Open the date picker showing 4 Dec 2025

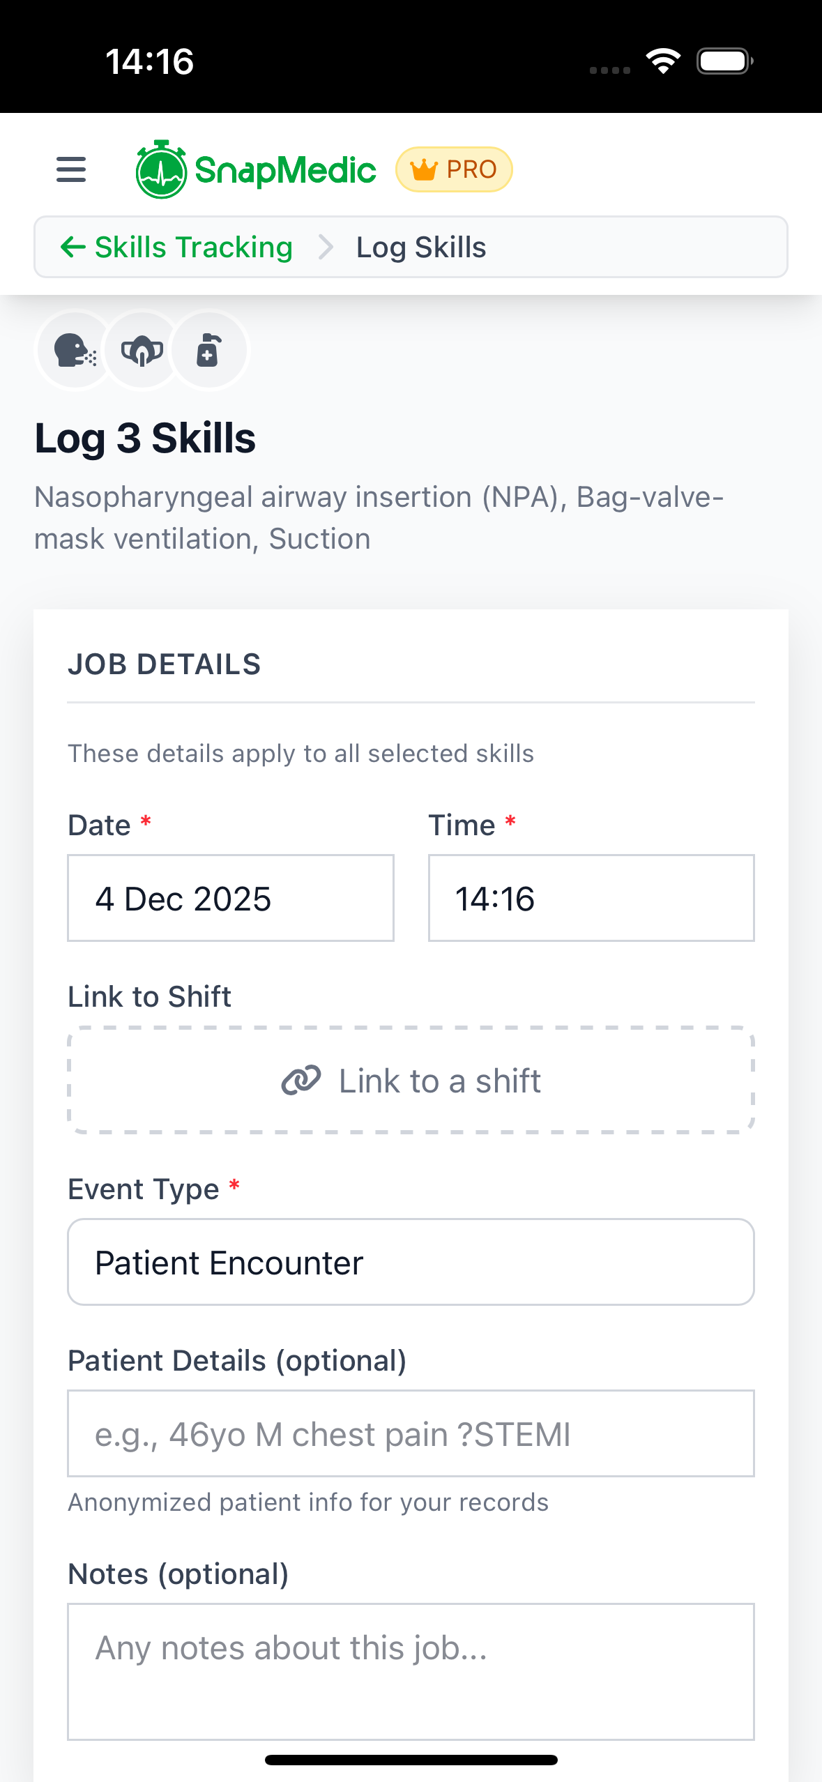pyautogui.click(x=230, y=898)
